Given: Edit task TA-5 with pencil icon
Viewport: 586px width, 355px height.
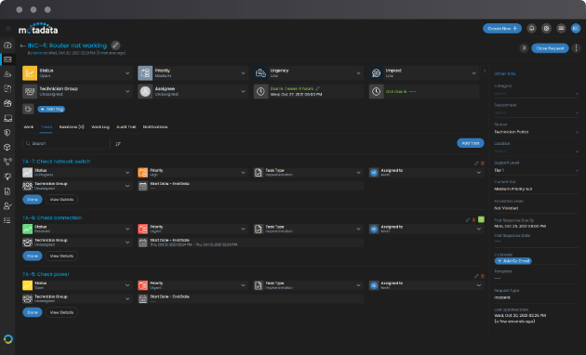Looking at the screenshot, I should coord(476,276).
